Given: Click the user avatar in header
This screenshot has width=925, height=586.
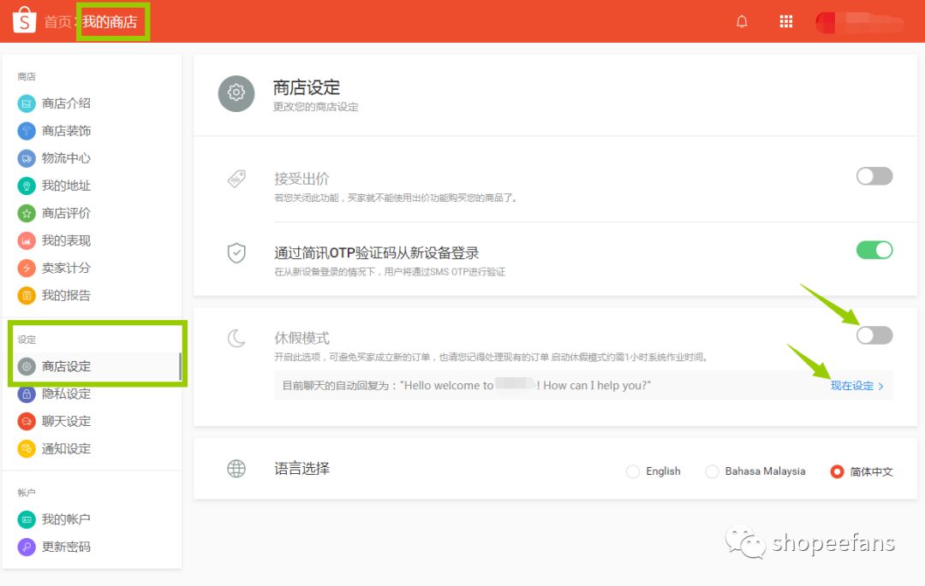Looking at the screenshot, I should (825, 22).
